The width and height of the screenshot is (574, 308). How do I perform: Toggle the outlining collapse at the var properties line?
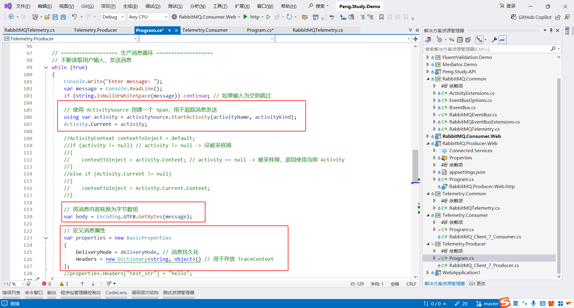46,238
